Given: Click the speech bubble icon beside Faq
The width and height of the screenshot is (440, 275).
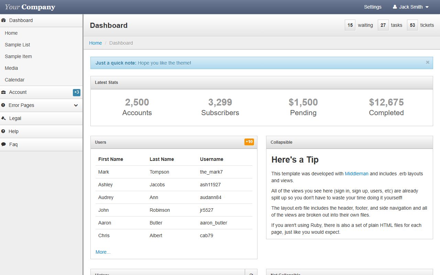Looking at the screenshot, I should pos(3,144).
